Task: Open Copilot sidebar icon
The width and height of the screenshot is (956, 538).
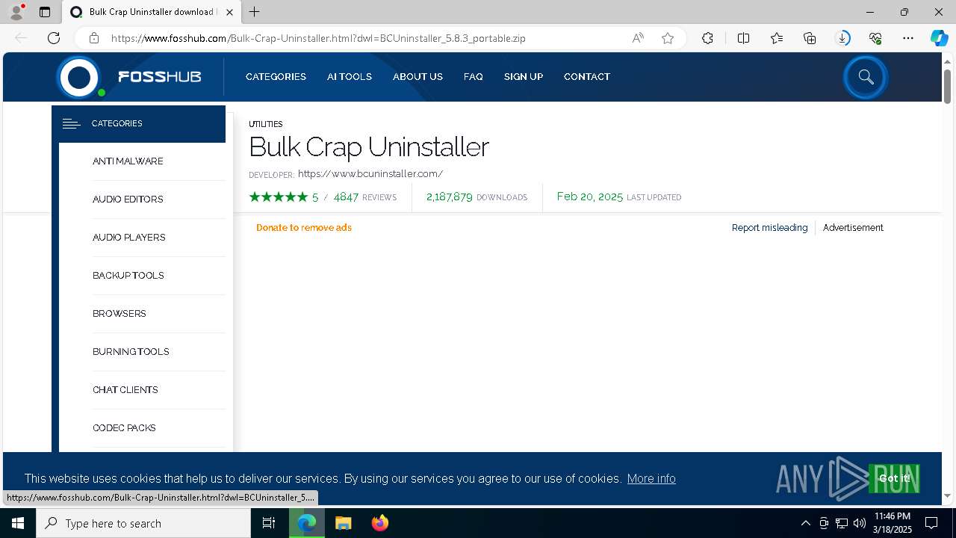Action: coord(939,38)
